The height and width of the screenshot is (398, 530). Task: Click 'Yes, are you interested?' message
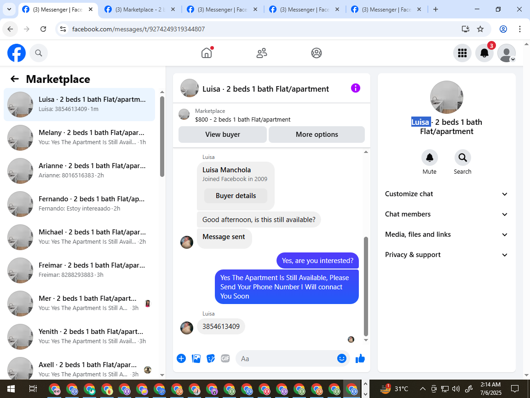tap(317, 261)
